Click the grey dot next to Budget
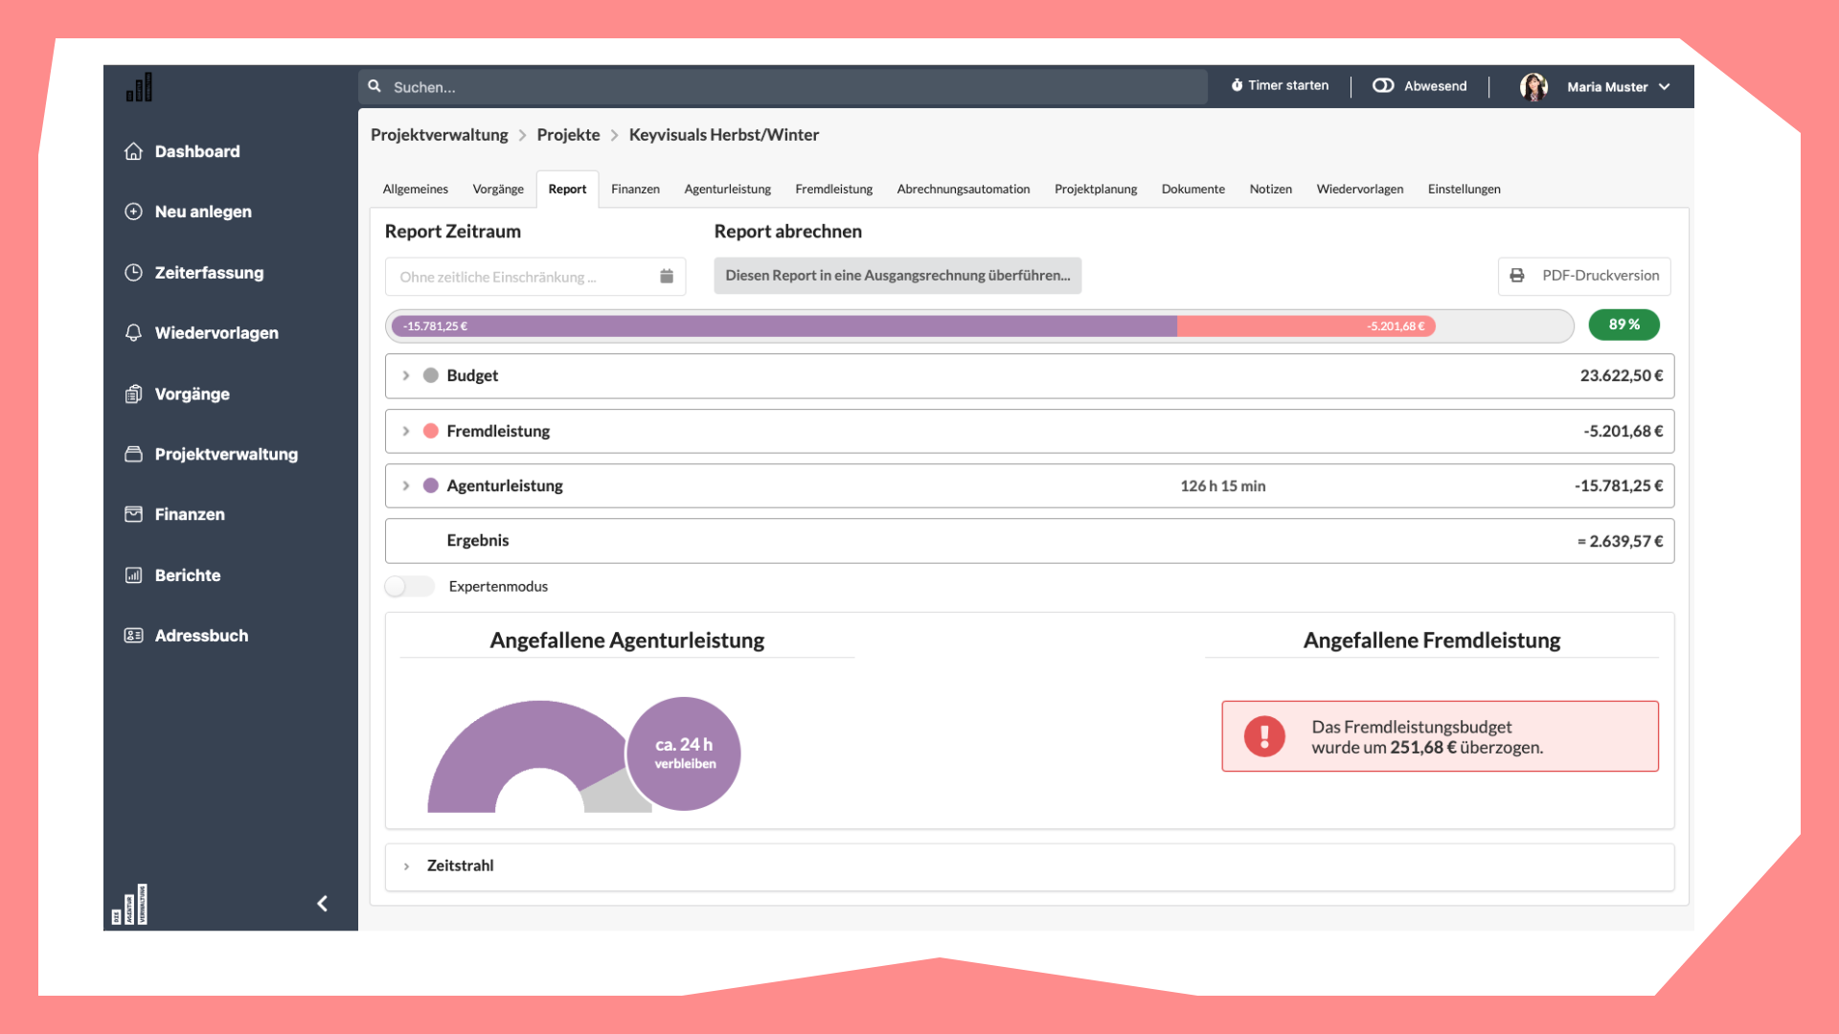 coord(431,375)
